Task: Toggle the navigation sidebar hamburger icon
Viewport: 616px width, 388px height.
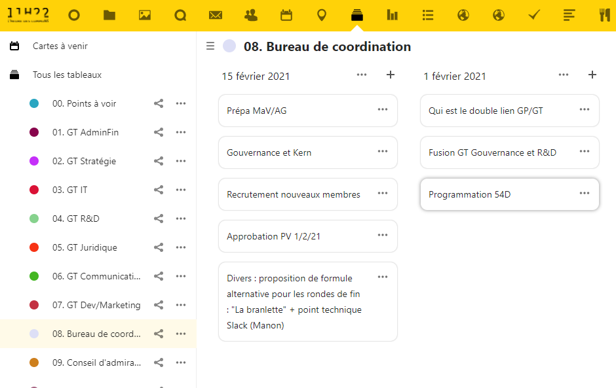Action: tap(210, 46)
